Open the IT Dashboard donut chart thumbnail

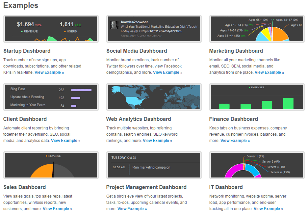[x=257, y=165]
